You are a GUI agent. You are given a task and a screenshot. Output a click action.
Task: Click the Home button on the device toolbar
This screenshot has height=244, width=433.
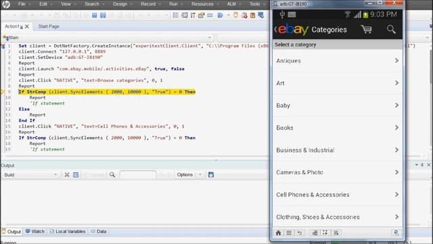[x=278, y=232]
